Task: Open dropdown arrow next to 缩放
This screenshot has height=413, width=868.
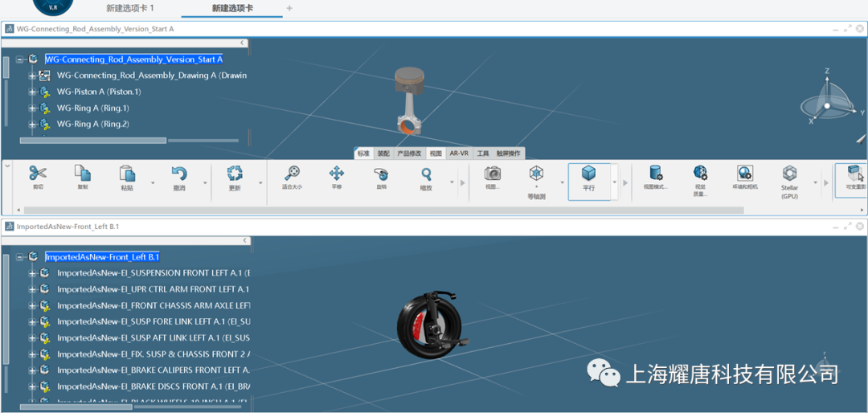Action: [x=452, y=182]
